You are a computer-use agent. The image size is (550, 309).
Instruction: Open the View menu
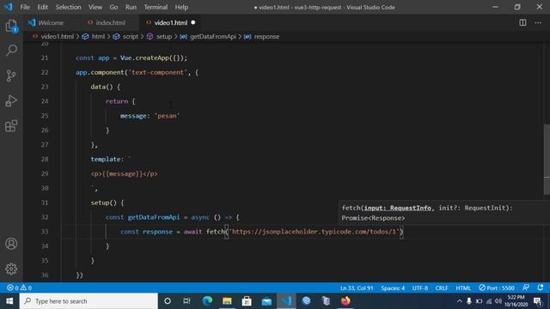(95, 7)
